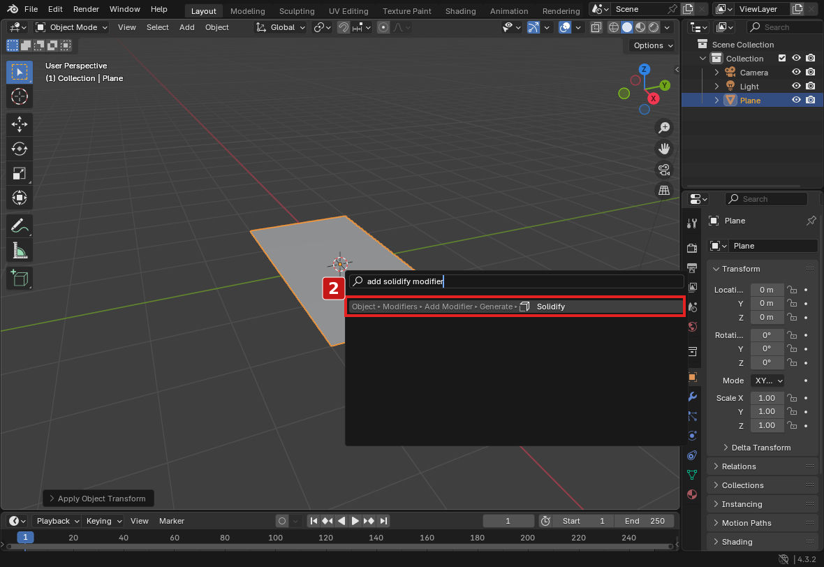This screenshot has width=824, height=567.
Task: Select the 3D Cursor tool
Action: pos(20,96)
